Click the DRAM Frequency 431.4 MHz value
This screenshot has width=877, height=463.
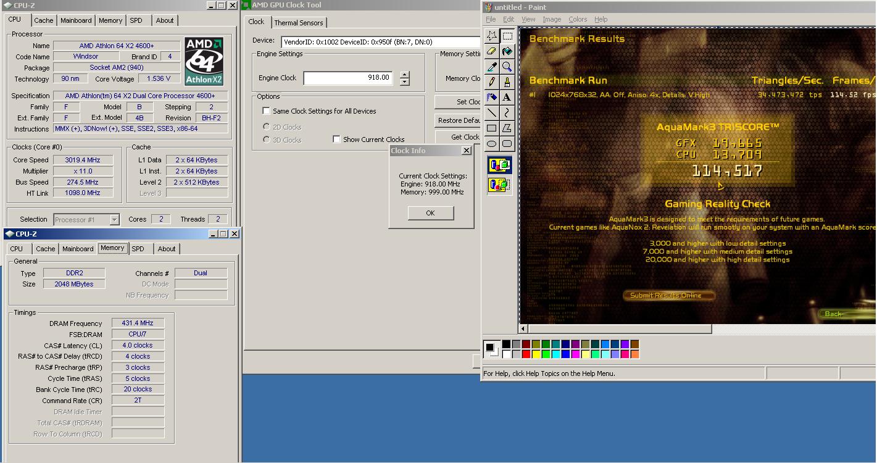pyautogui.click(x=138, y=323)
